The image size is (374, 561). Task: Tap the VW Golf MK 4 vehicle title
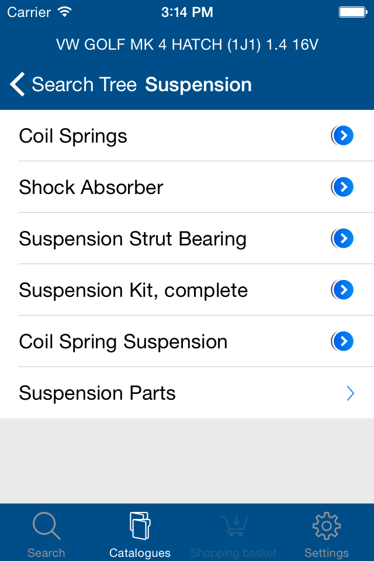pyautogui.click(x=187, y=44)
